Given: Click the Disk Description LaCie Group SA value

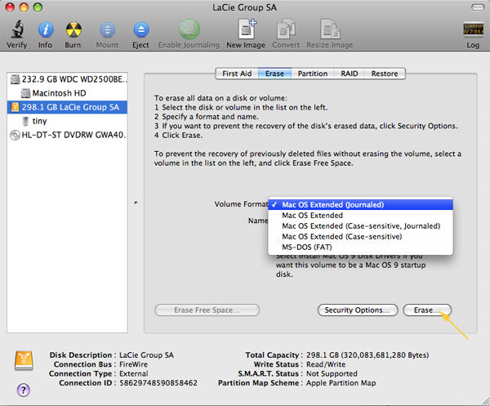Looking at the screenshot, I should pos(146,355).
